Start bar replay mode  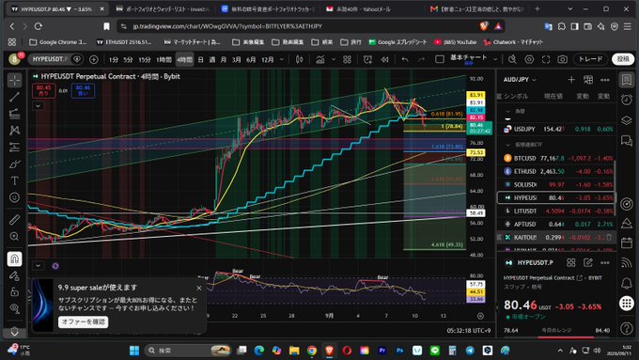click(384, 59)
